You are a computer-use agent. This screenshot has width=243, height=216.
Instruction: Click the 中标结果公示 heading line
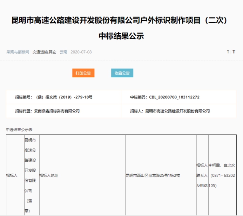click(121, 36)
